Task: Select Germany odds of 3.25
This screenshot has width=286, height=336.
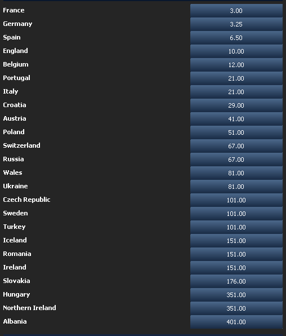Action: pyautogui.click(x=236, y=24)
